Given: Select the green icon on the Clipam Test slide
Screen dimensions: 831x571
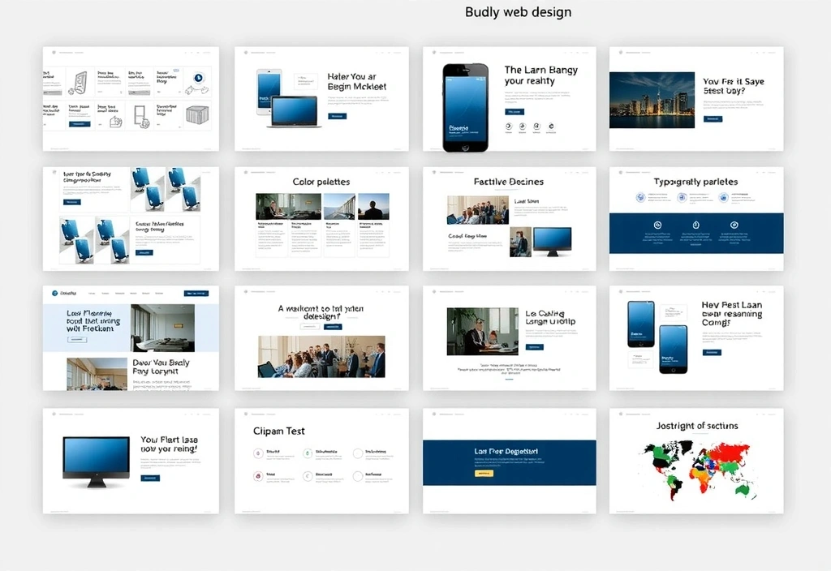Looking at the screenshot, I should (x=308, y=453).
